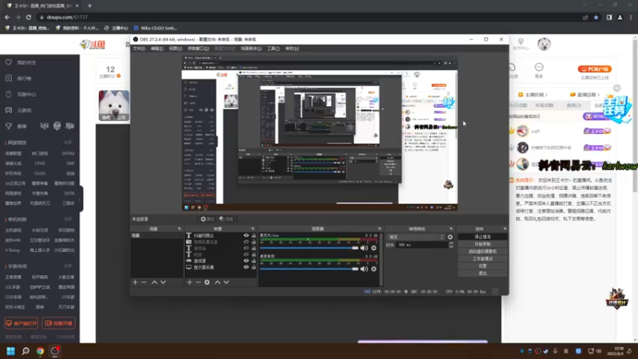Click 启动虚拟摄像机 in the OBS controls
The height and width of the screenshot is (359, 638).
point(482,251)
